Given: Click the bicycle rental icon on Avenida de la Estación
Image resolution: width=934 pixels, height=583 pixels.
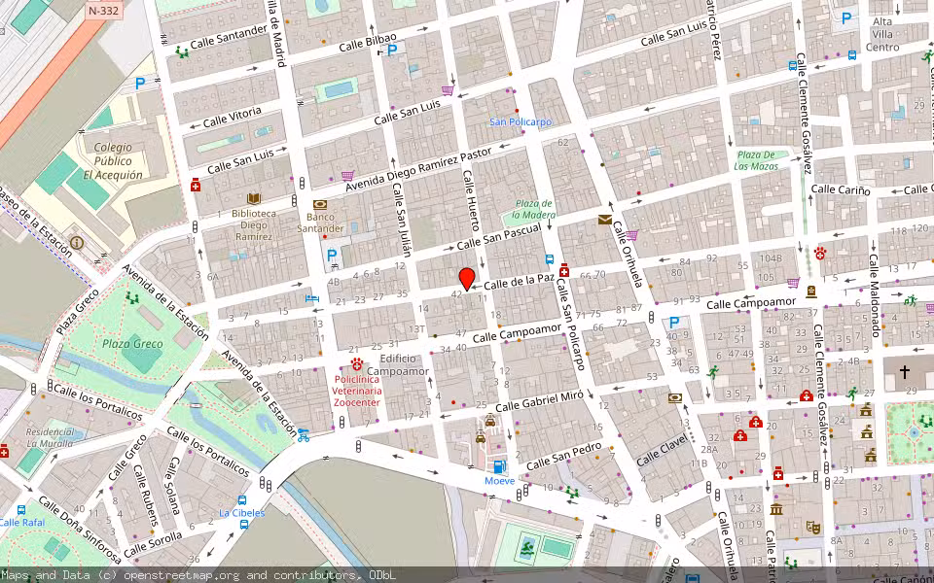Looking at the screenshot, I should click(304, 435).
